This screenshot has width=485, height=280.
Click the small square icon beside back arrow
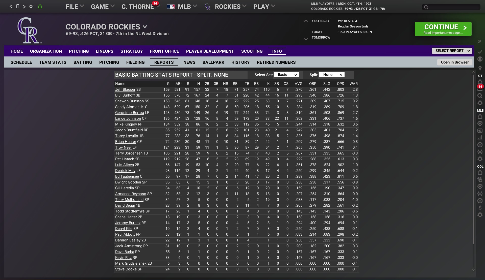[18, 6]
